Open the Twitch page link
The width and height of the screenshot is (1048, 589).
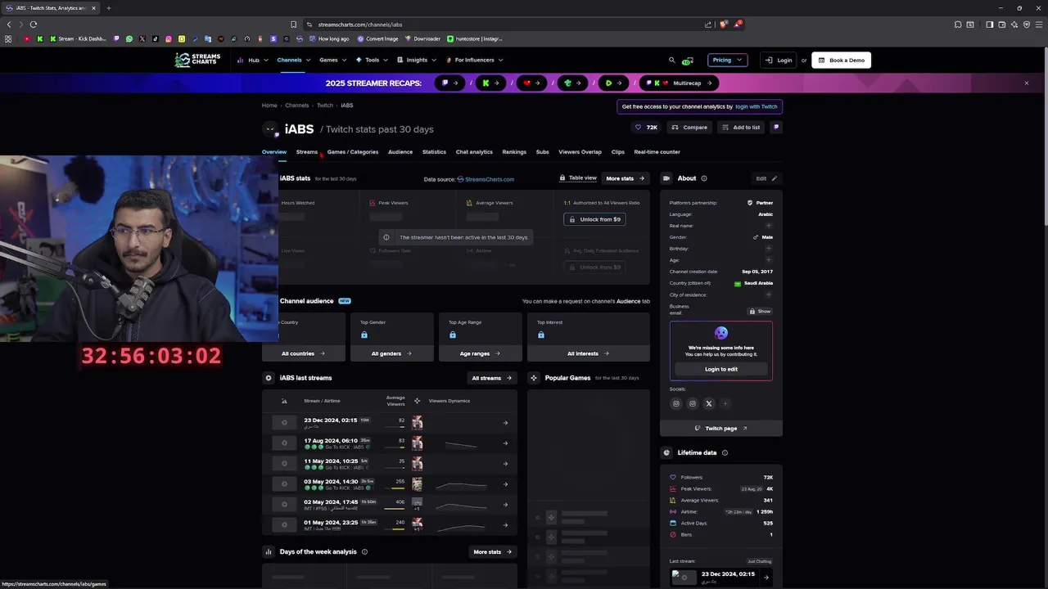tap(721, 428)
